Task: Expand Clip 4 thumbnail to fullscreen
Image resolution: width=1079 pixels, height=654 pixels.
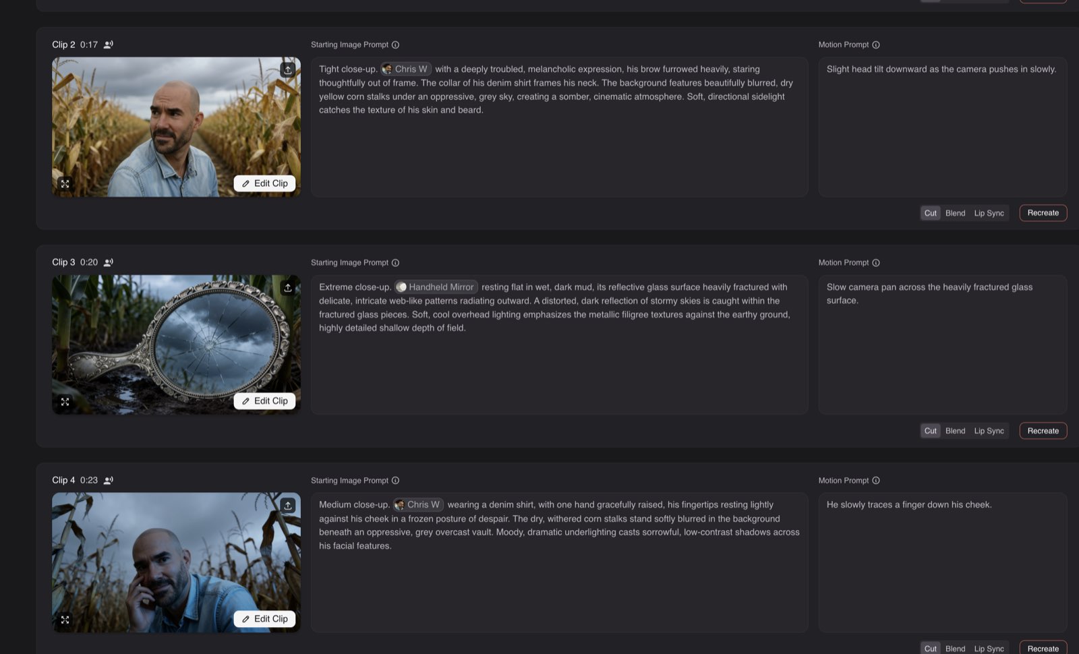Action: tap(65, 619)
